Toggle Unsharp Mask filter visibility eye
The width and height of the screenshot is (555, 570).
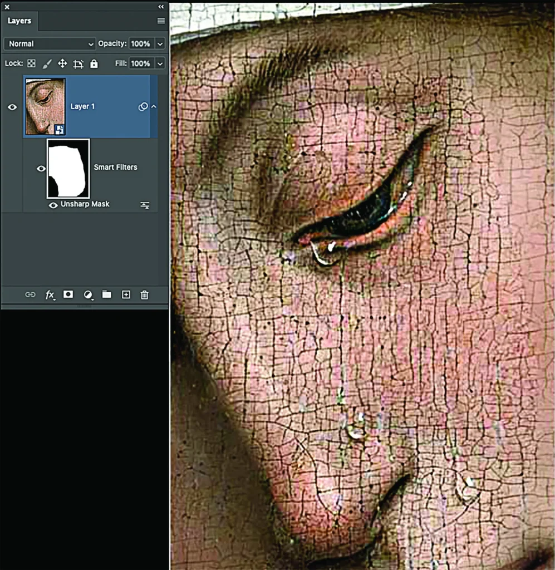(53, 205)
